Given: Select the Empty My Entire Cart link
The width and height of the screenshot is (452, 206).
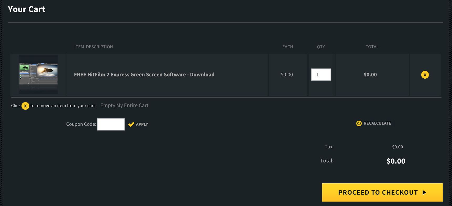Looking at the screenshot, I should click(124, 105).
